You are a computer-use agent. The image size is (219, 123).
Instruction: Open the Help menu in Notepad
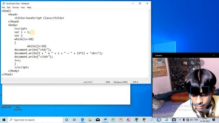[29, 8]
